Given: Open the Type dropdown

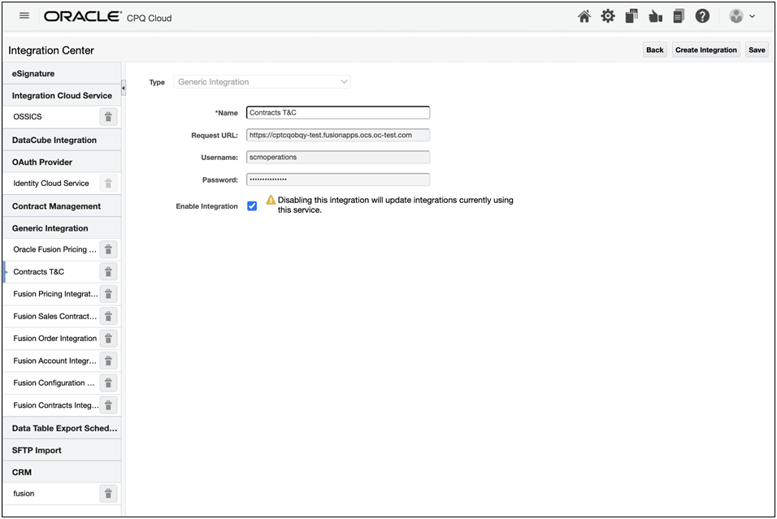Looking at the screenshot, I should (x=262, y=82).
